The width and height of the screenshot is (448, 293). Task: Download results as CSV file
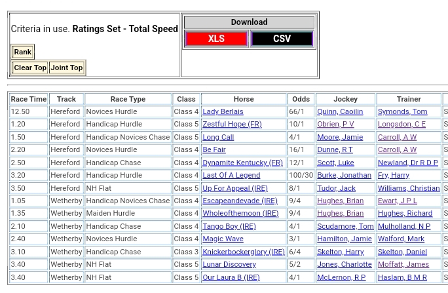282,39
